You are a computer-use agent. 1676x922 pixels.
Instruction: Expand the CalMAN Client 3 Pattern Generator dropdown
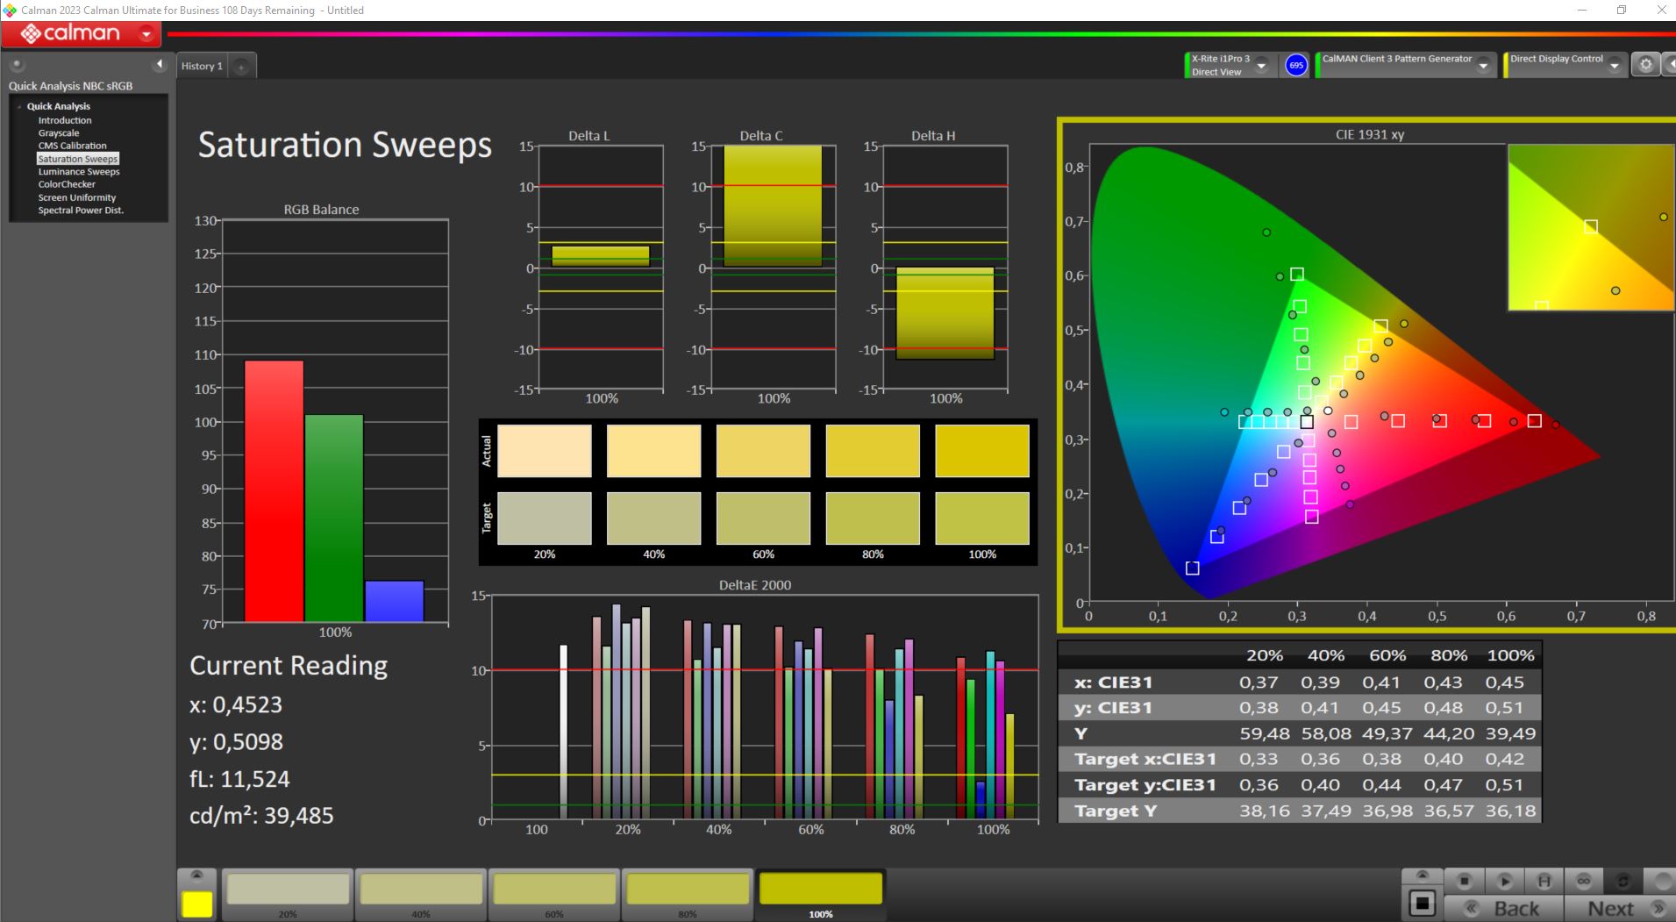[1483, 66]
